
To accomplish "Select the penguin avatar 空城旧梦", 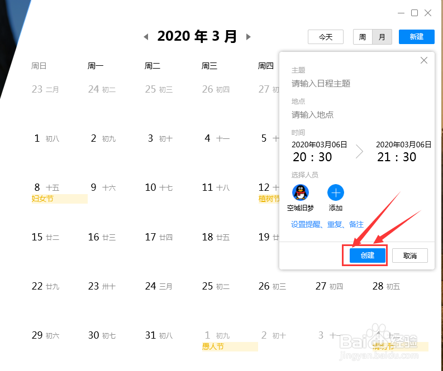I will tap(301, 192).
